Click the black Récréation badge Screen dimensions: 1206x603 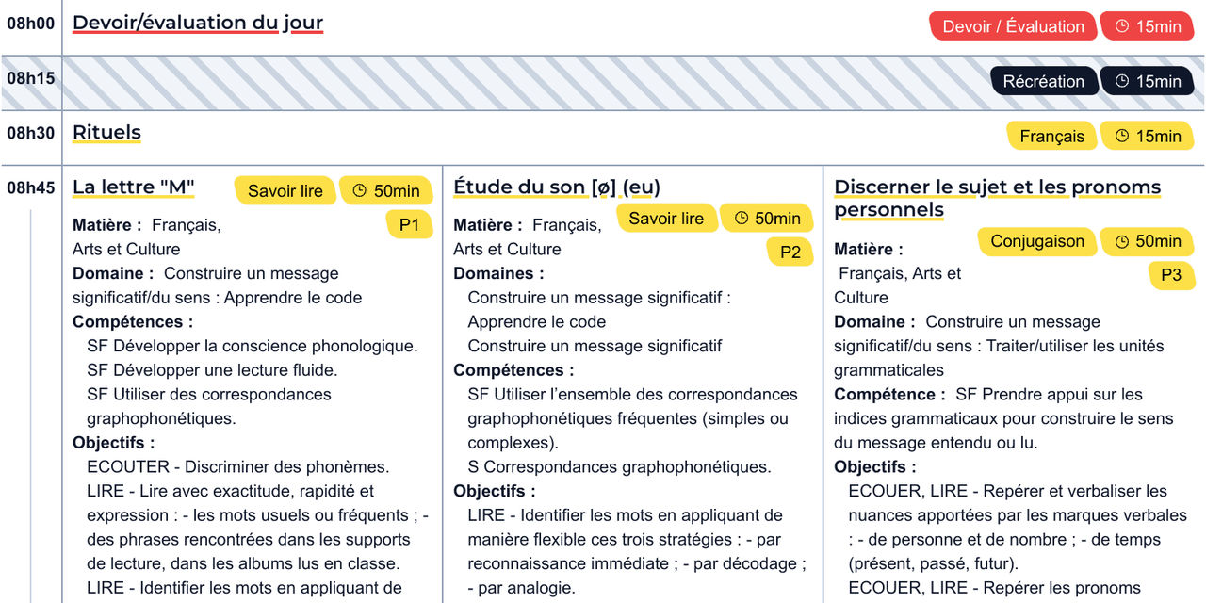click(1044, 80)
